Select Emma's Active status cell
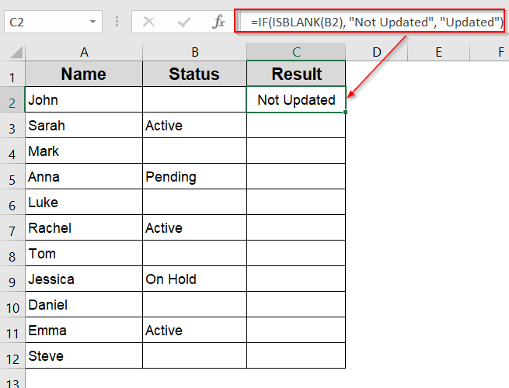The height and width of the screenshot is (388, 509). point(194,330)
